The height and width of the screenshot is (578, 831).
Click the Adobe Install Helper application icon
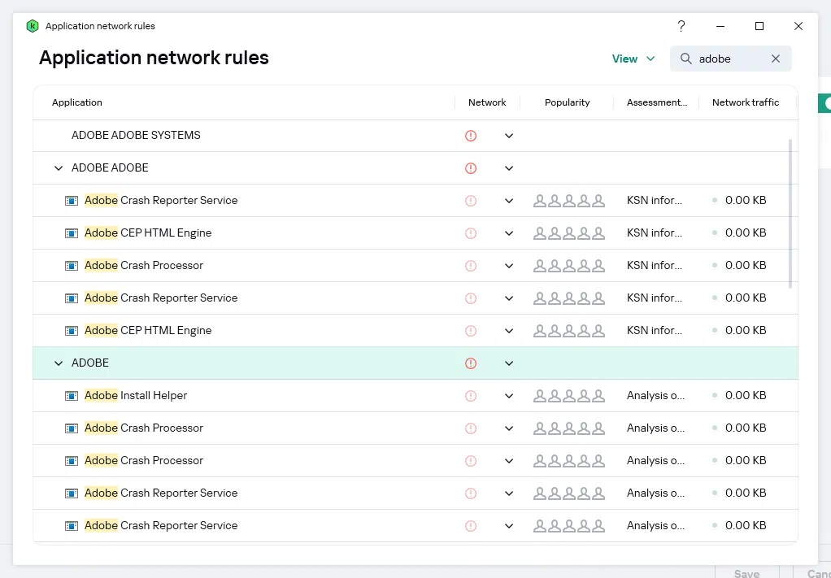72,396
